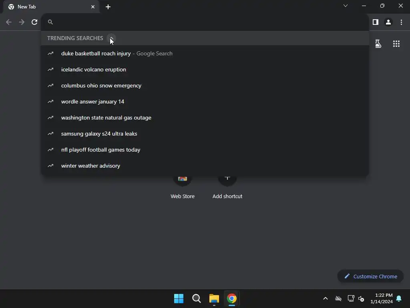Click OneDrive cloud tray icon
Screen dimensions: 410x308
pyautogui.click(x=338, y=298)
